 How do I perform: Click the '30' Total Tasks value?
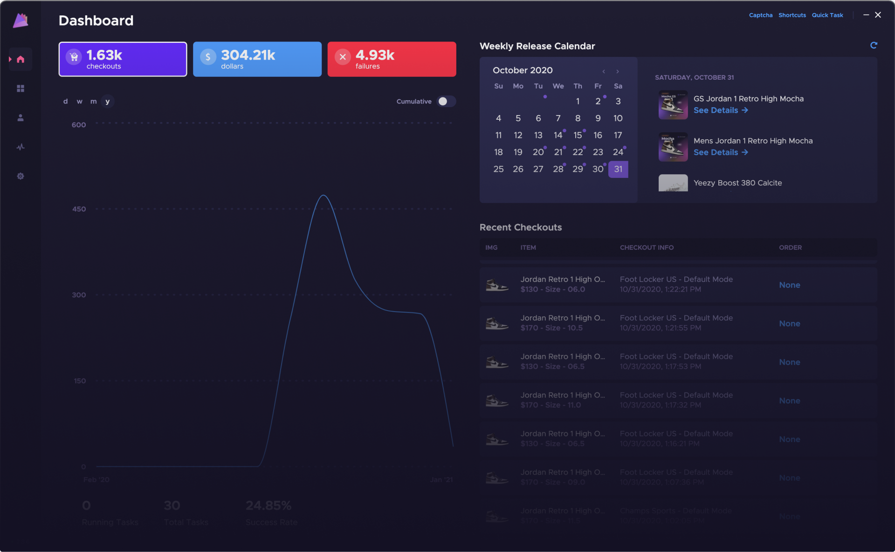172,505
